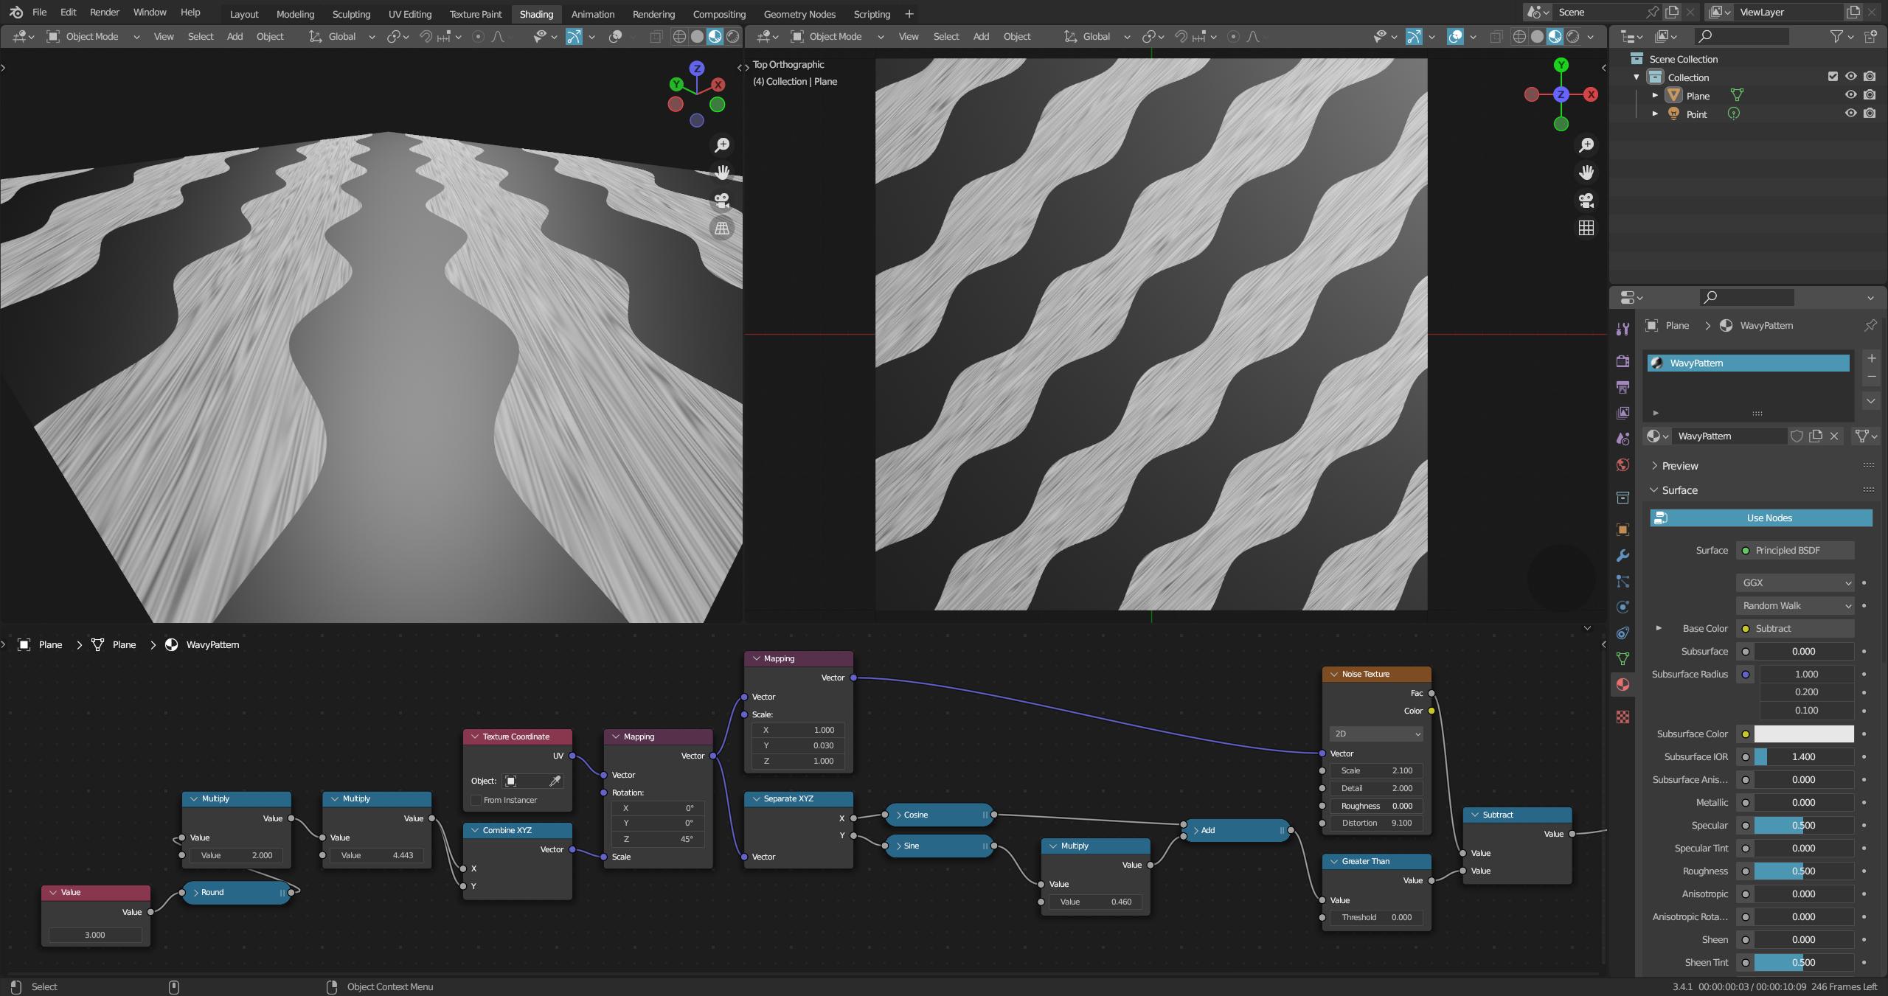Switch perspective/orthographic in right viewport
This screenshot has width=1888, height=996.
pyautogui.click(x=1586, y=228)
